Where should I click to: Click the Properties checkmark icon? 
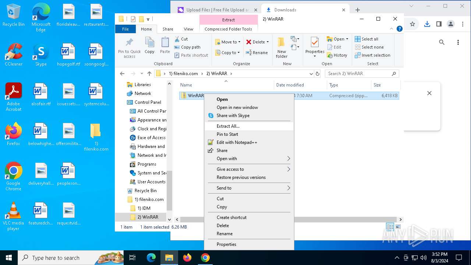tap(315, 43)
